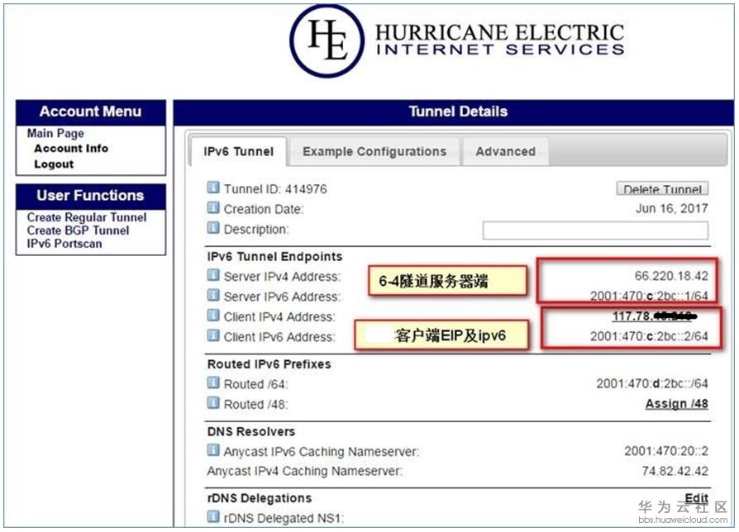This screenshot has width=739, height=532.
Task: Click info icon beside Anycast IPv6 Caching Nameserver
Action: tap(213, 450)
